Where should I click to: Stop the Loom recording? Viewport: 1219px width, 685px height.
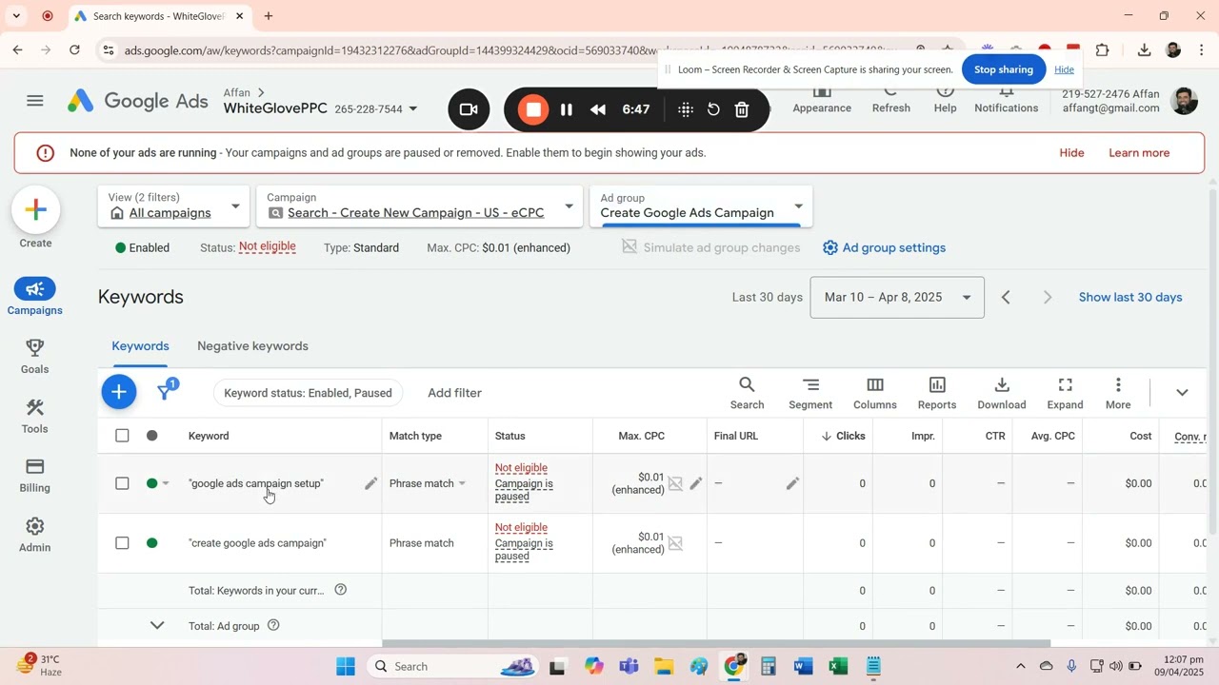(533, 109)
